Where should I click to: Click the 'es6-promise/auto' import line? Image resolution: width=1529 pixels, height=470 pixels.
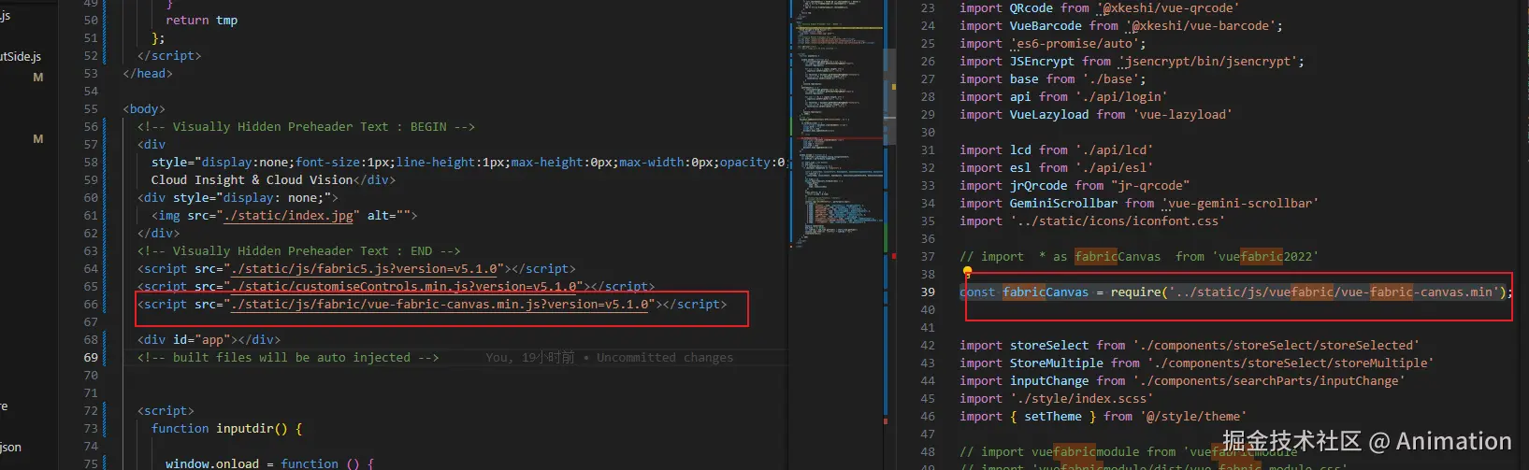click(x=1053, y=44)
